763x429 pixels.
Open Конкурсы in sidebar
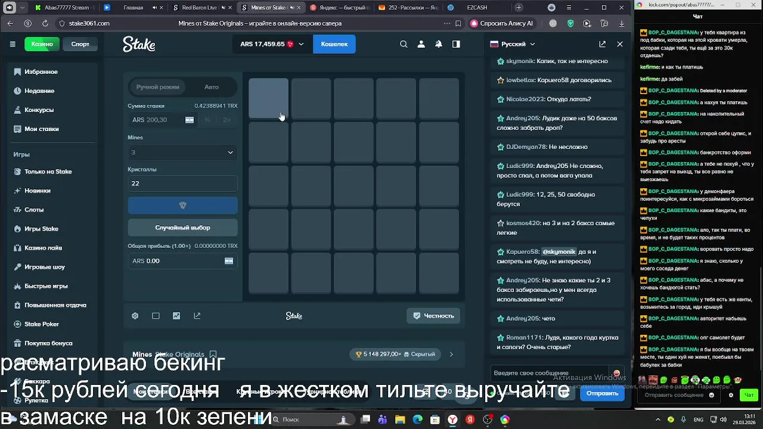[39, 110]
